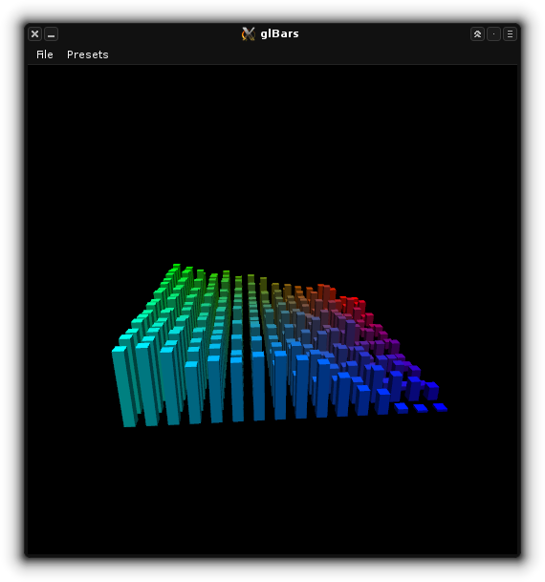545x582 pixels.
Task: Close the glBars window with X
Action: pyautogui.click(x=34, y=34)
